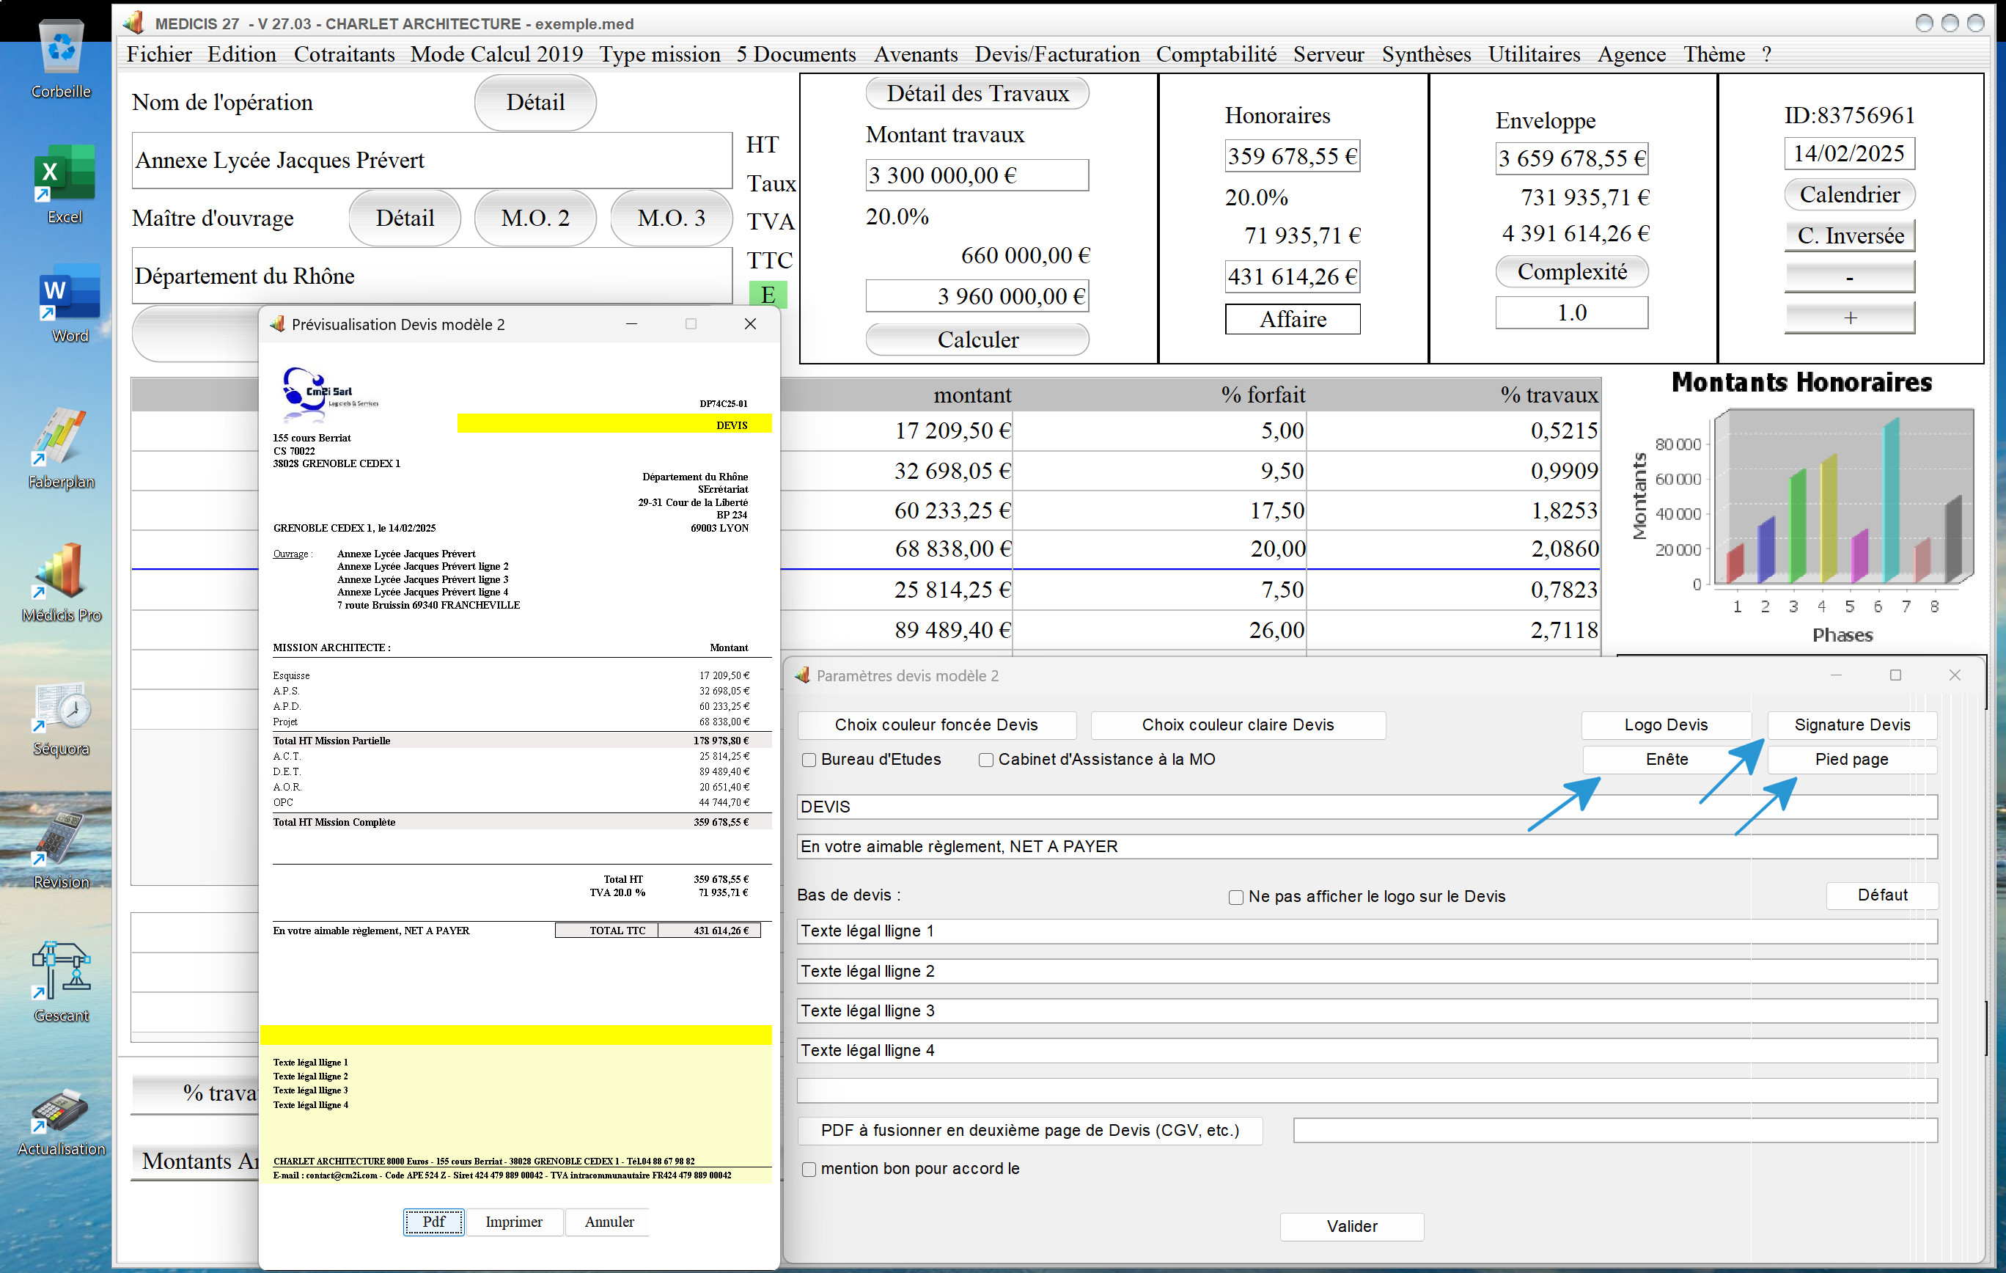Open the Actualisation desktop shortcut
Image resolution: width=2006 pixels, height=1273 pixels.
(x=61, y=1120)
